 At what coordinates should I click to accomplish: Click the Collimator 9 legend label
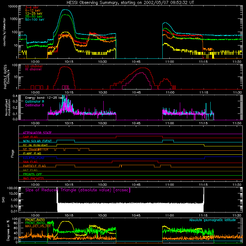34,105
